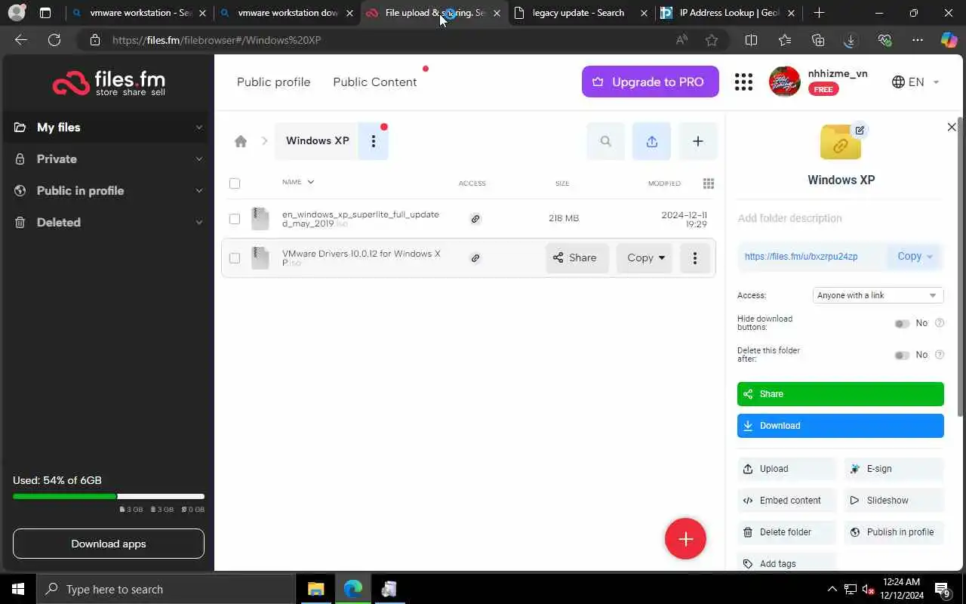Image resolution: width=966 pixels, height=604 pixels.
Task: Go to the home folder icon in breadcrumb
Action: click(x=241, y=141)
